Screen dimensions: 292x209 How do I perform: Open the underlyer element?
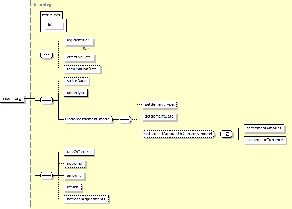(x=75, y=93)
